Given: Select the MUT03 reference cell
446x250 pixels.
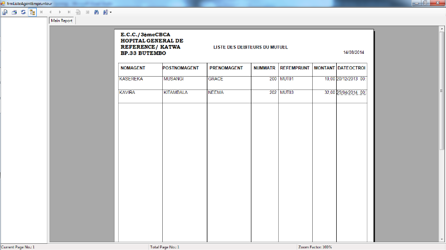Looking at the screenshot, I should pyautogui.click(x=287, y=92).
